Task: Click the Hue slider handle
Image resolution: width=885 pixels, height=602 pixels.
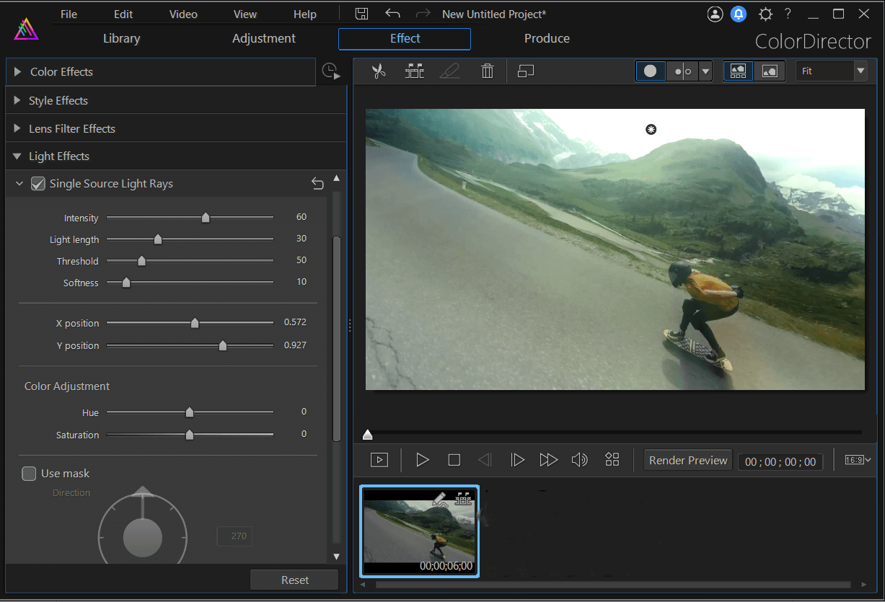Action: [x=190, y=412]
